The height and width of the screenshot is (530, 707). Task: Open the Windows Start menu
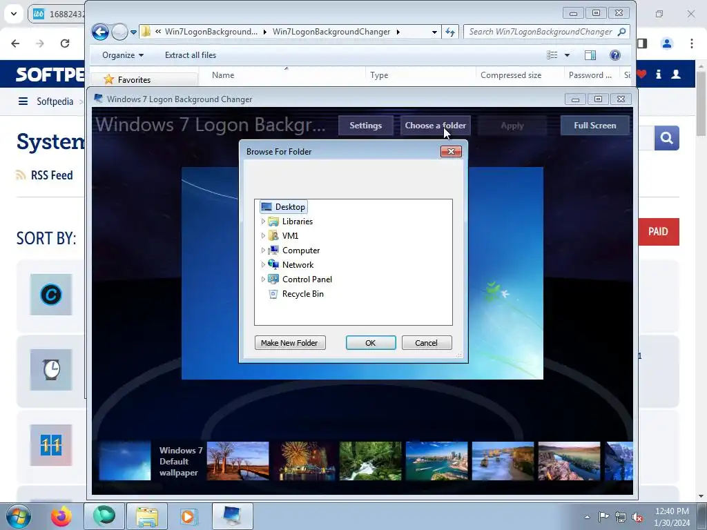coord(19,516)
